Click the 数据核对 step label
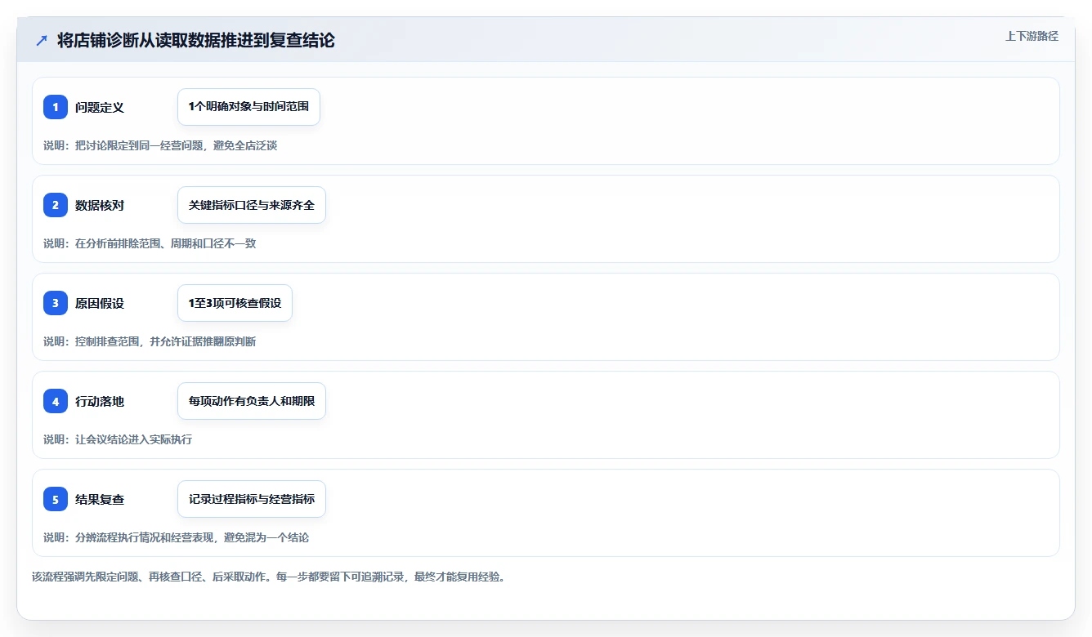Image resolution: width=1092 pixels, height=637 pixels. pyautogui.click(x=100, y=205)
